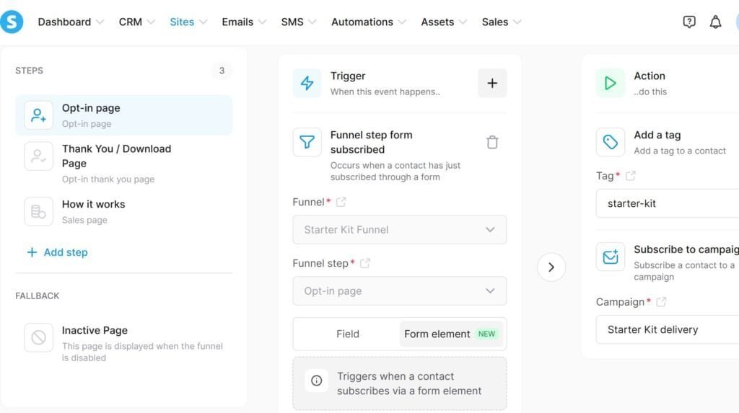
Task: Select the Thank You / Download Page step
Action: [124, 163]
